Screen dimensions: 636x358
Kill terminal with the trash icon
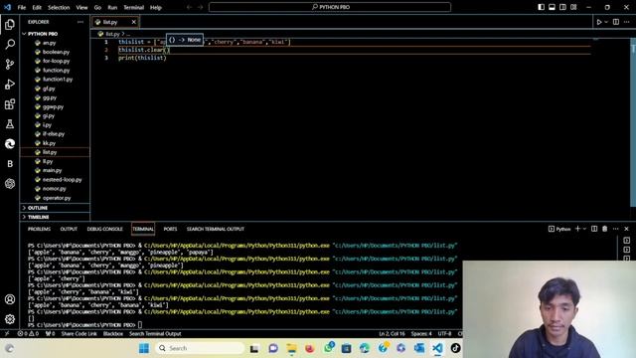point(605,229)
